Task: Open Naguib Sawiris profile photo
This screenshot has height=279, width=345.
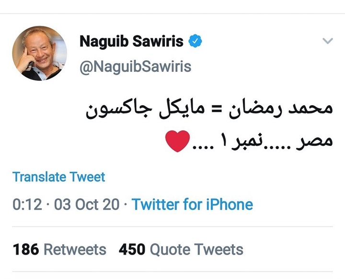Action: (39, 53)
